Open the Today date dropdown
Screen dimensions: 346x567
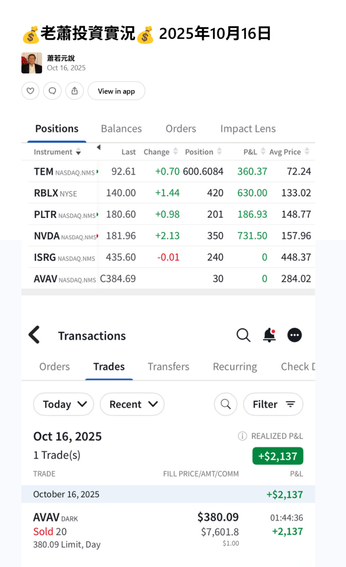pyautogui.click(x=63, y=404)
